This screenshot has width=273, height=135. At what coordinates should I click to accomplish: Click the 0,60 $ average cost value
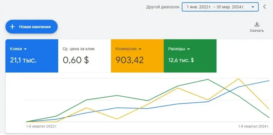pos(76,60)
